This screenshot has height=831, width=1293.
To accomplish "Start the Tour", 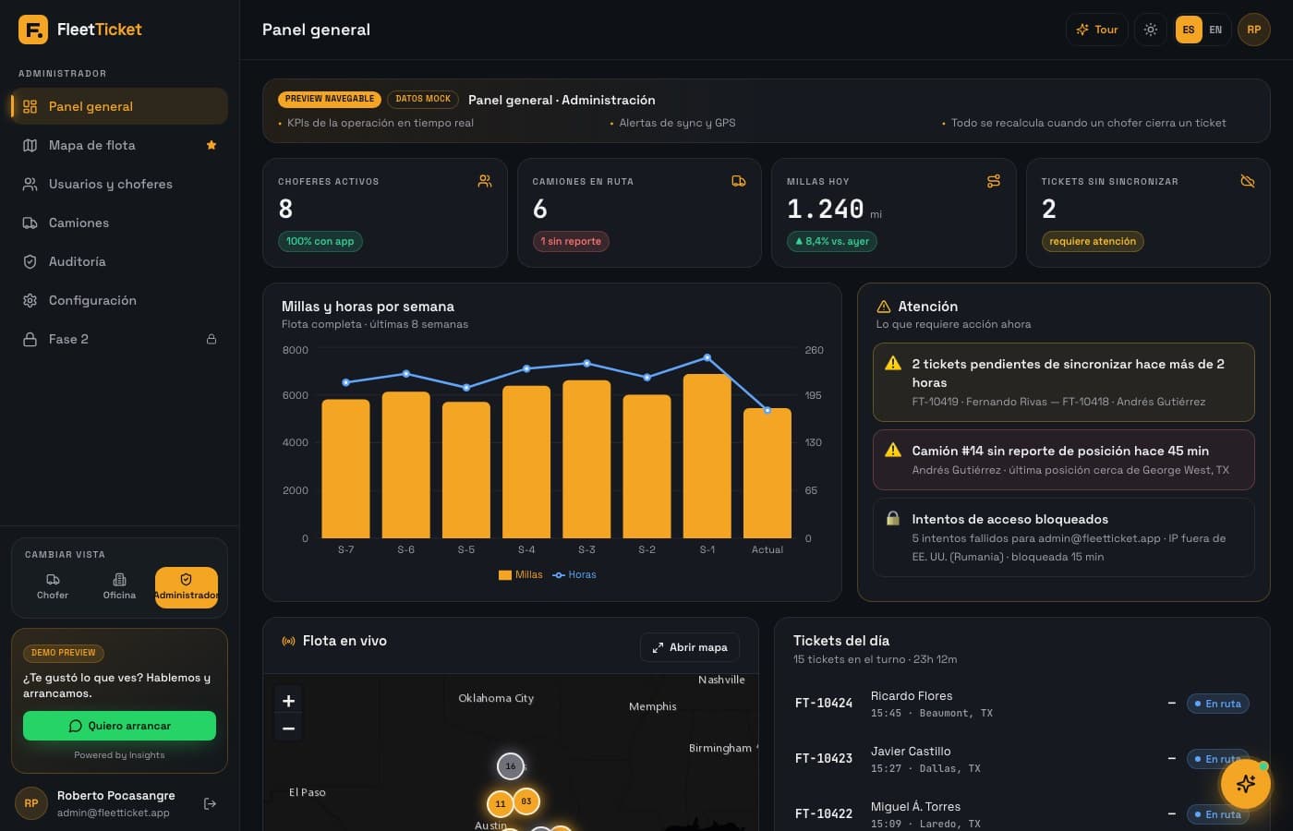I will pos(1097,30).
